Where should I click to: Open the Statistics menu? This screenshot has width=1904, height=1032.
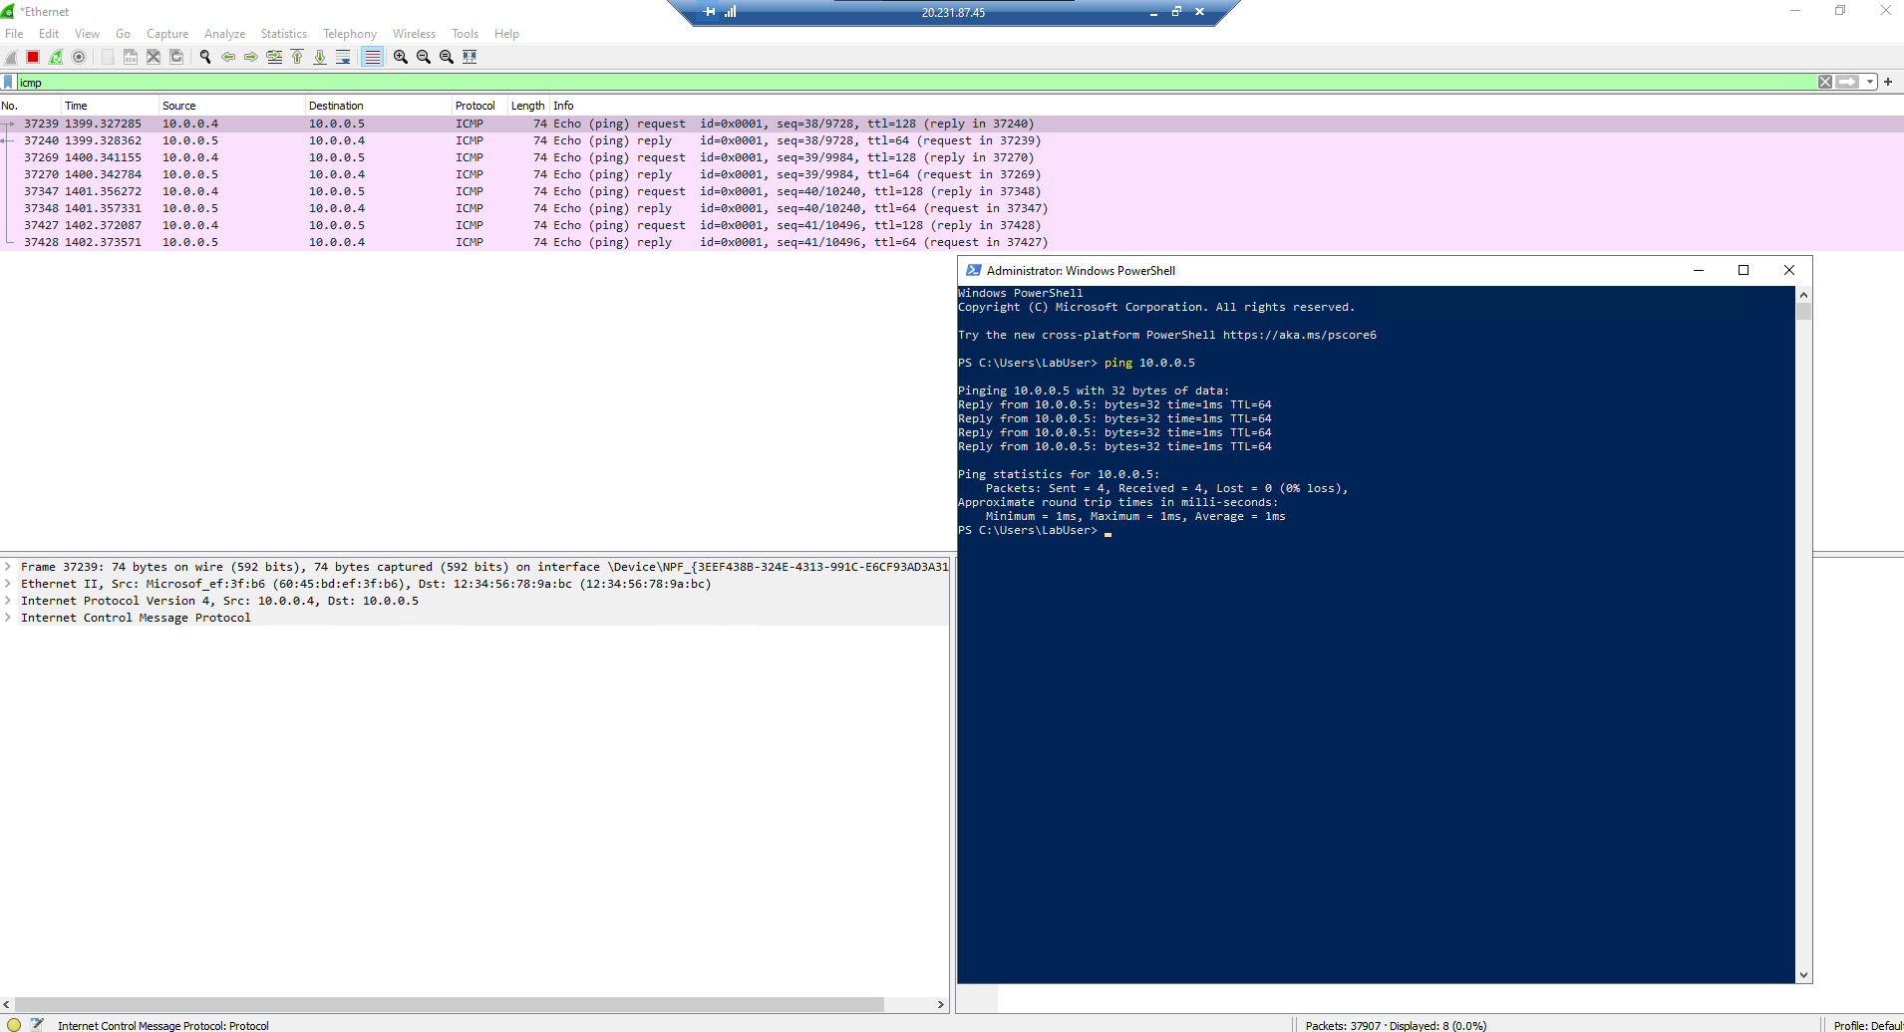tap(283, 33)
